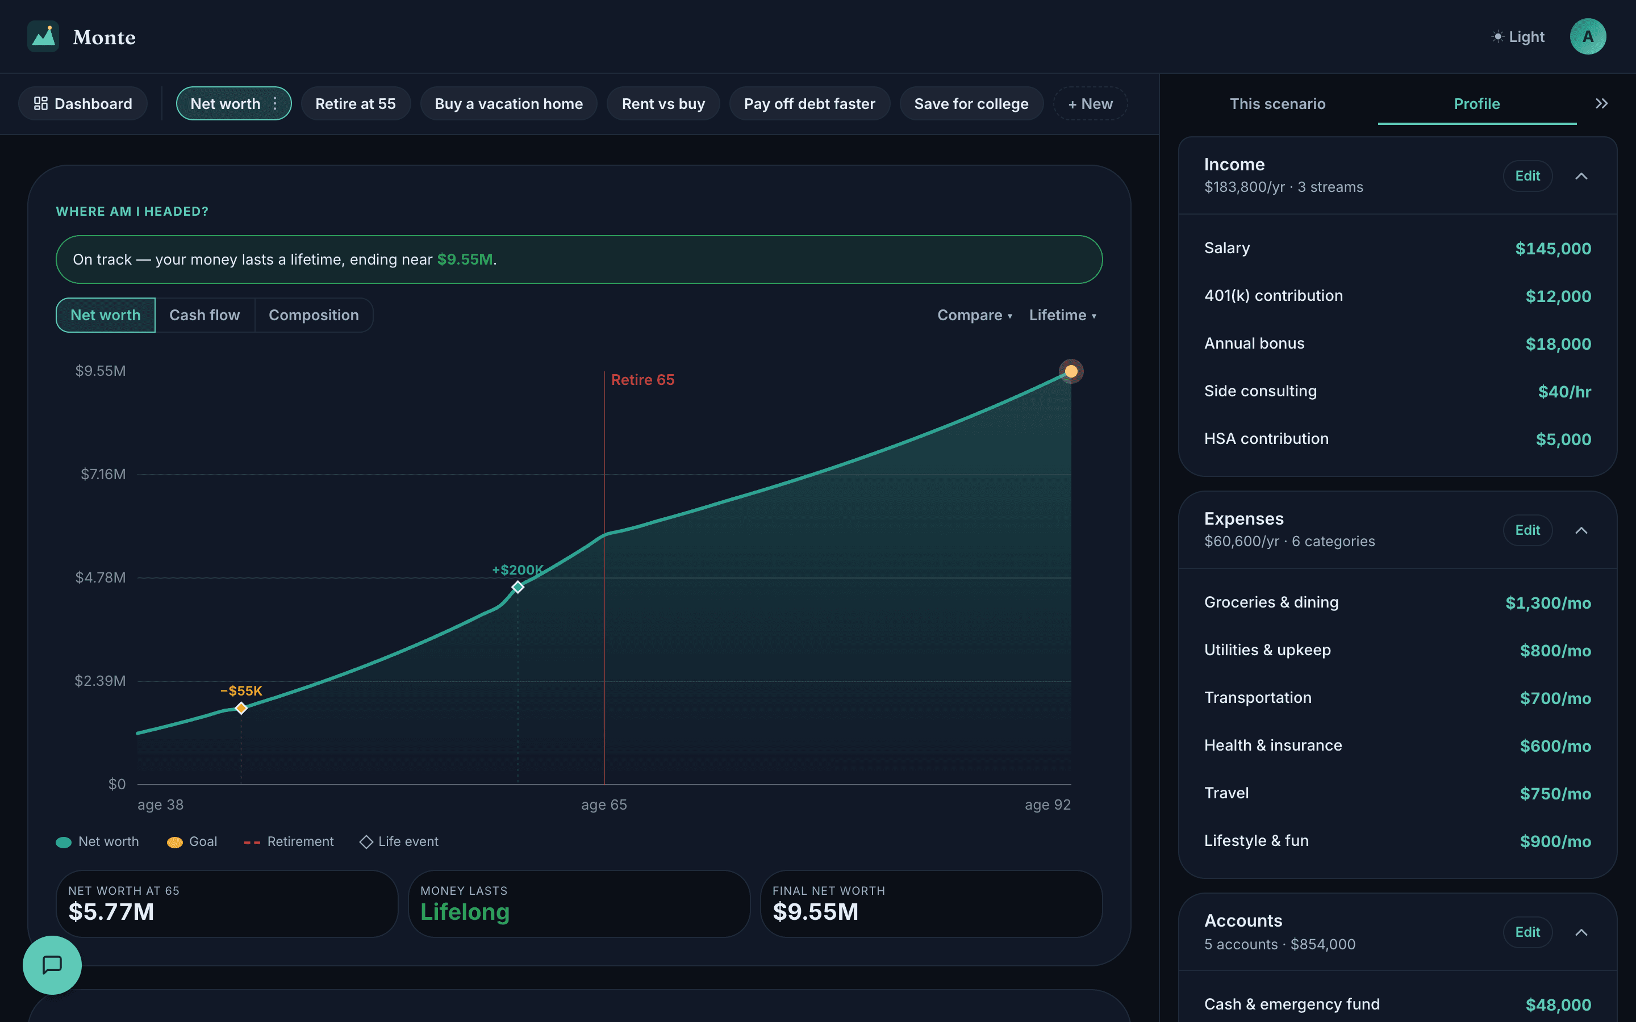Toggle Net worth series in chart legend
This screenshot has height=1022, width=1636.
[x=97, y=841]
